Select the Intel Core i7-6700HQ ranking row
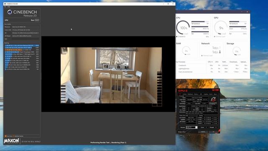The width and height of the screenshot is (268, 151). [x=22, y=62]
